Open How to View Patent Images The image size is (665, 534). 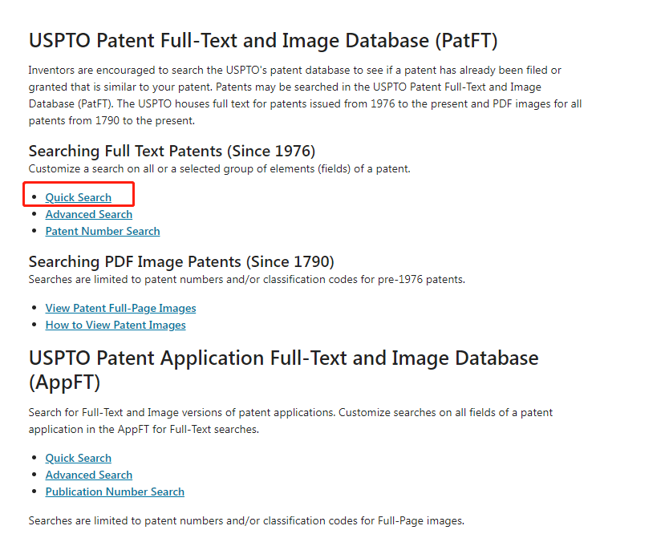click(x=115, y=325)
